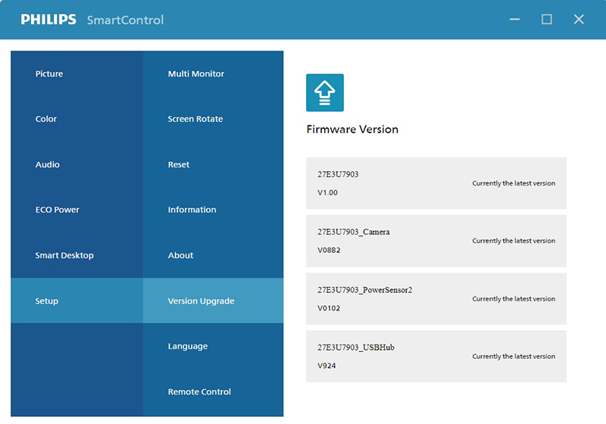
Task: Click the firmware upgrade arrow icon
Action: [324, 92]
